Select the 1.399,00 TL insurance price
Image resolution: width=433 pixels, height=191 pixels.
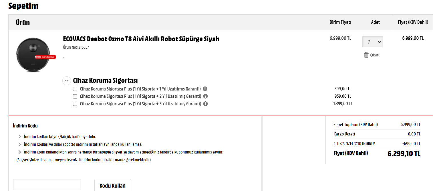tap(343, 104)
